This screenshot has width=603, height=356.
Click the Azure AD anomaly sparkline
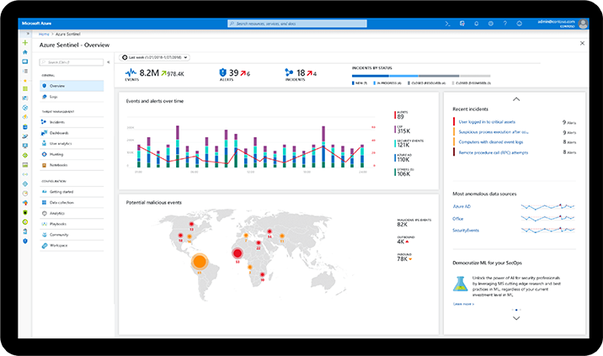(547, 206)
